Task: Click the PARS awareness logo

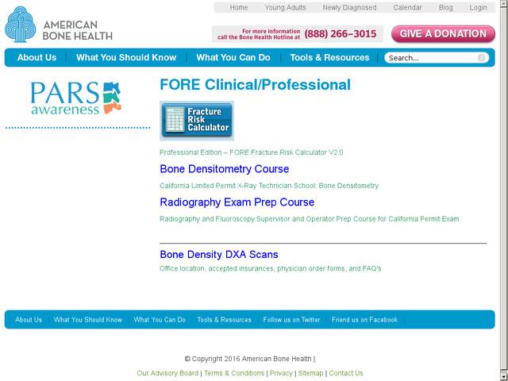Action: [x=76, y=98]
